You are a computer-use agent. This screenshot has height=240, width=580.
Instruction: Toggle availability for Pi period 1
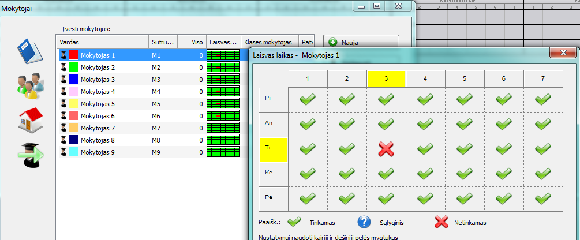click(x=308, y=100)
